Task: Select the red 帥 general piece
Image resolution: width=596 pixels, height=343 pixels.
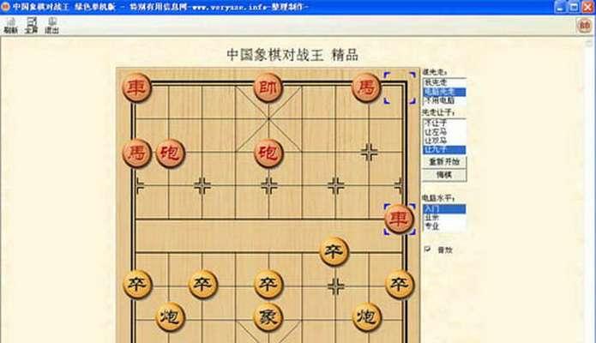Action: tap(268, 87)
